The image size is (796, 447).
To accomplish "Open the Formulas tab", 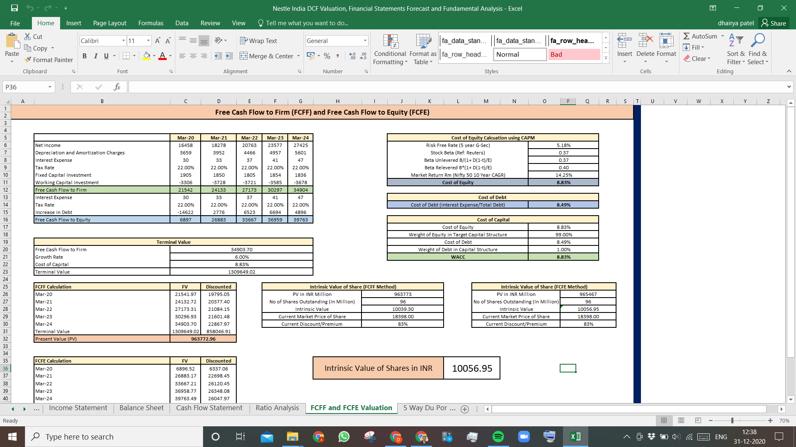I will [151, 23].
